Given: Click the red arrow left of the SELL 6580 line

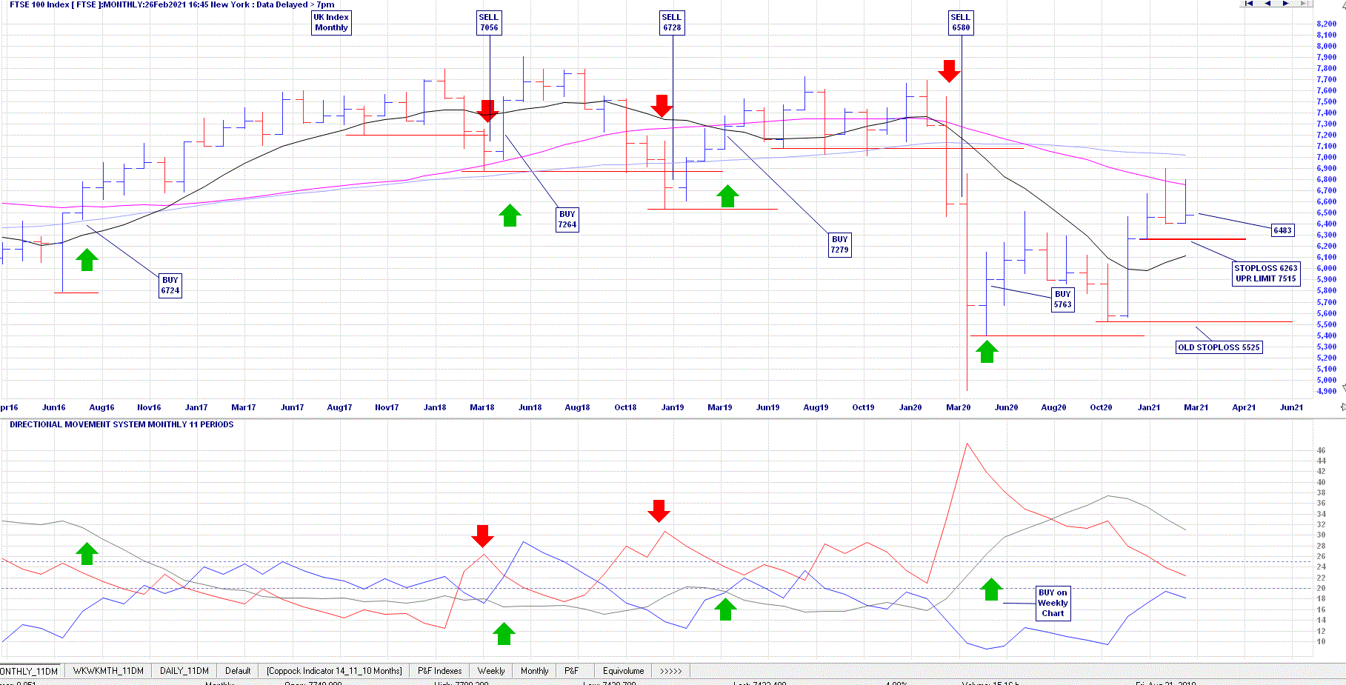Looking at the screenshot, I should click(949, 71).
